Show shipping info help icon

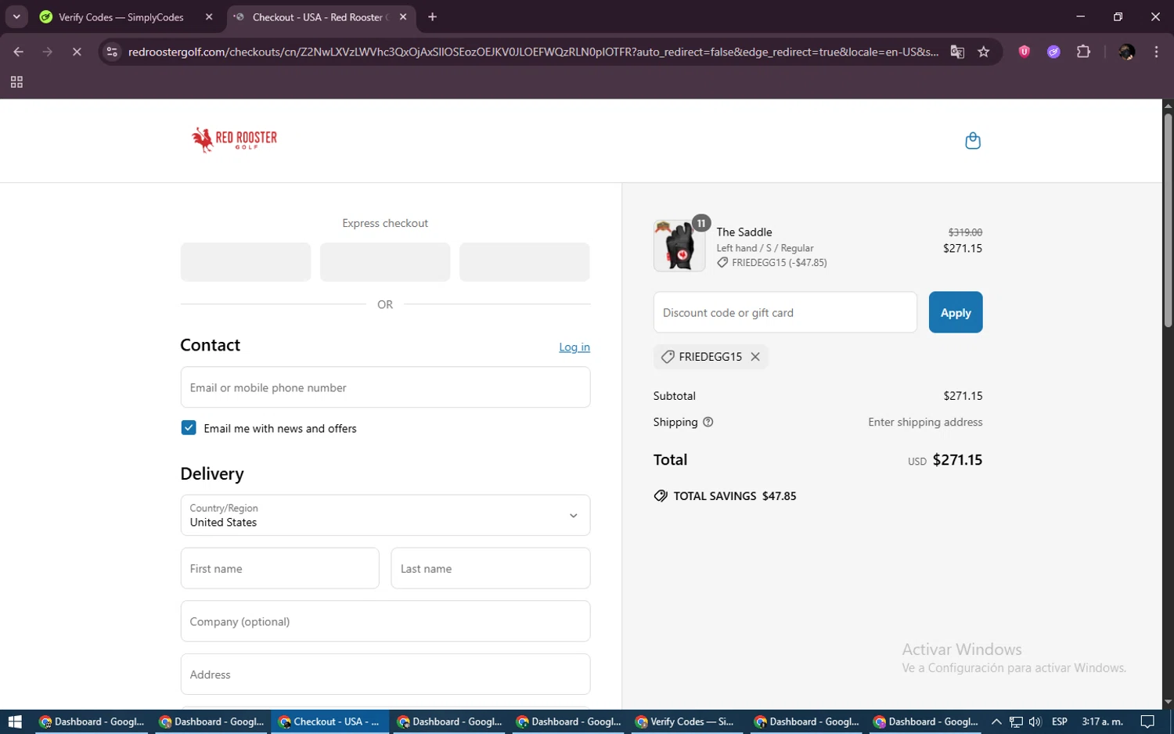(708, 422)
